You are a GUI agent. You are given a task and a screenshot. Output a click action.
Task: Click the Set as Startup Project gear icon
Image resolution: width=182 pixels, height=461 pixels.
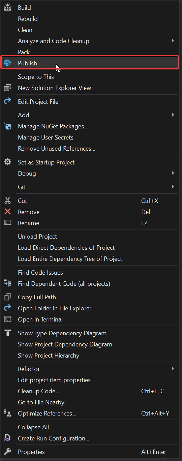click(x=7, y=162)
